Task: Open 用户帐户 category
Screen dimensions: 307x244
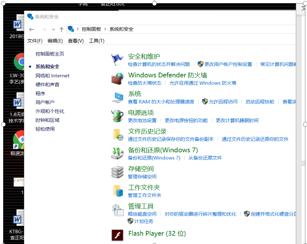Action: 45,102
